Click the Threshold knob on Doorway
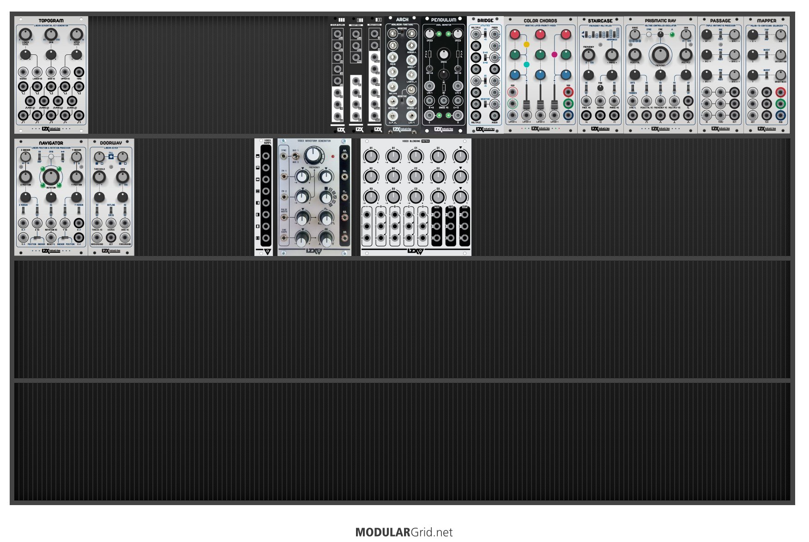Viewport: 809px width, 542px height. tap(99, 177)
